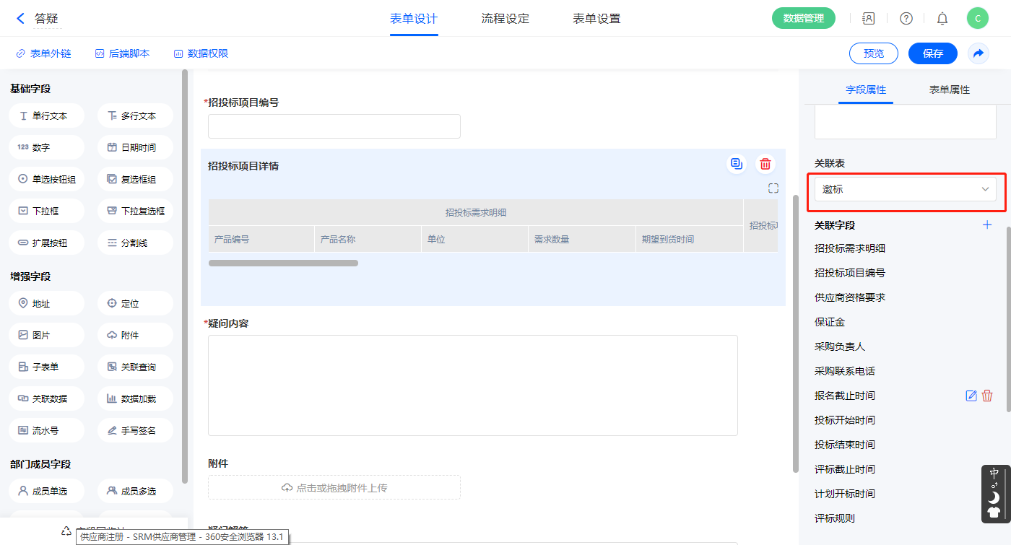Add a 复选框组 field
1011x545 pixels.
pyautogui.click(x=135, y=179)
